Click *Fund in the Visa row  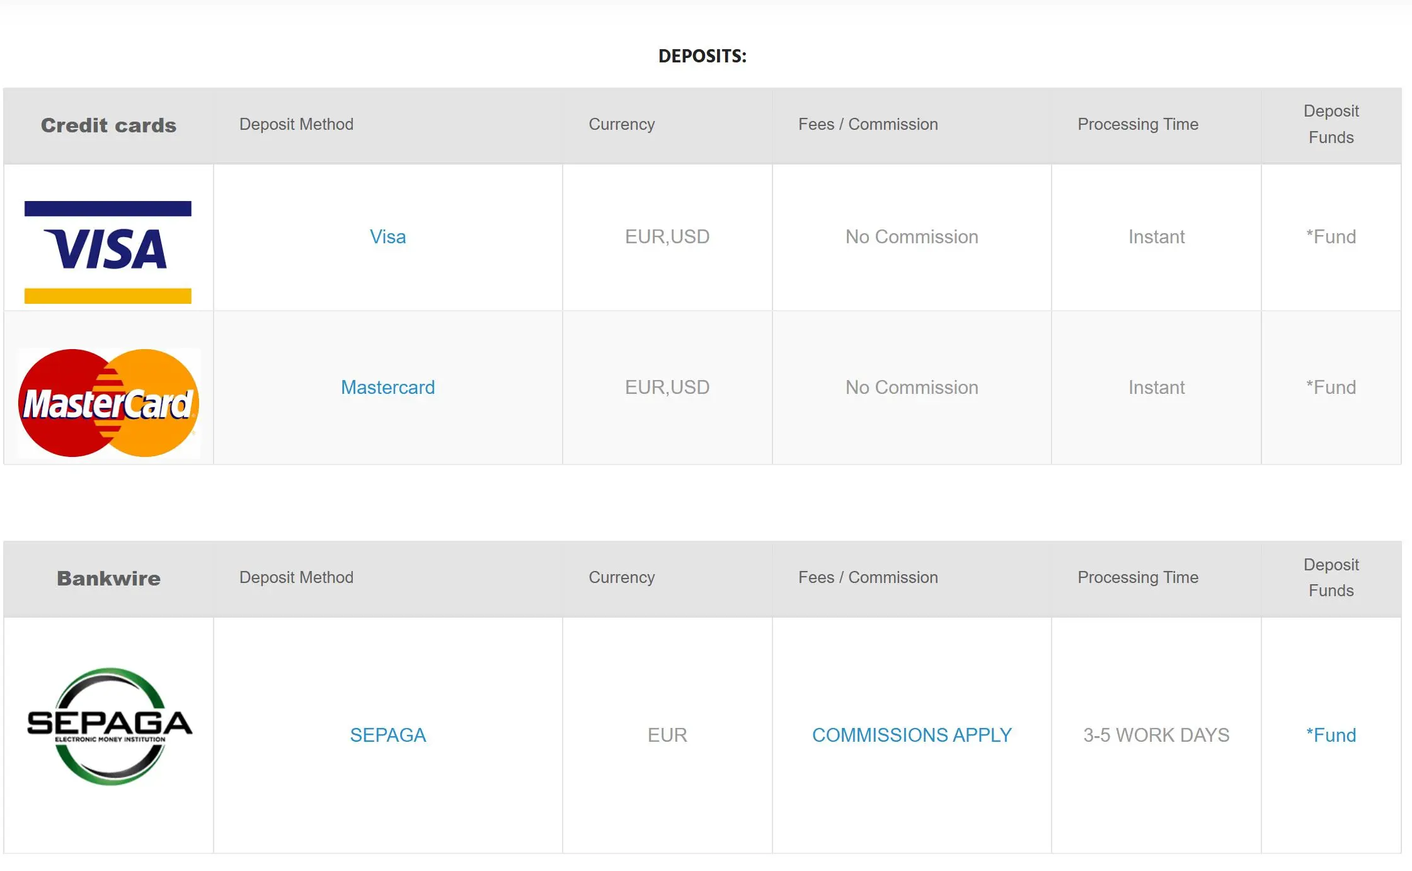tap(1331, 237)
